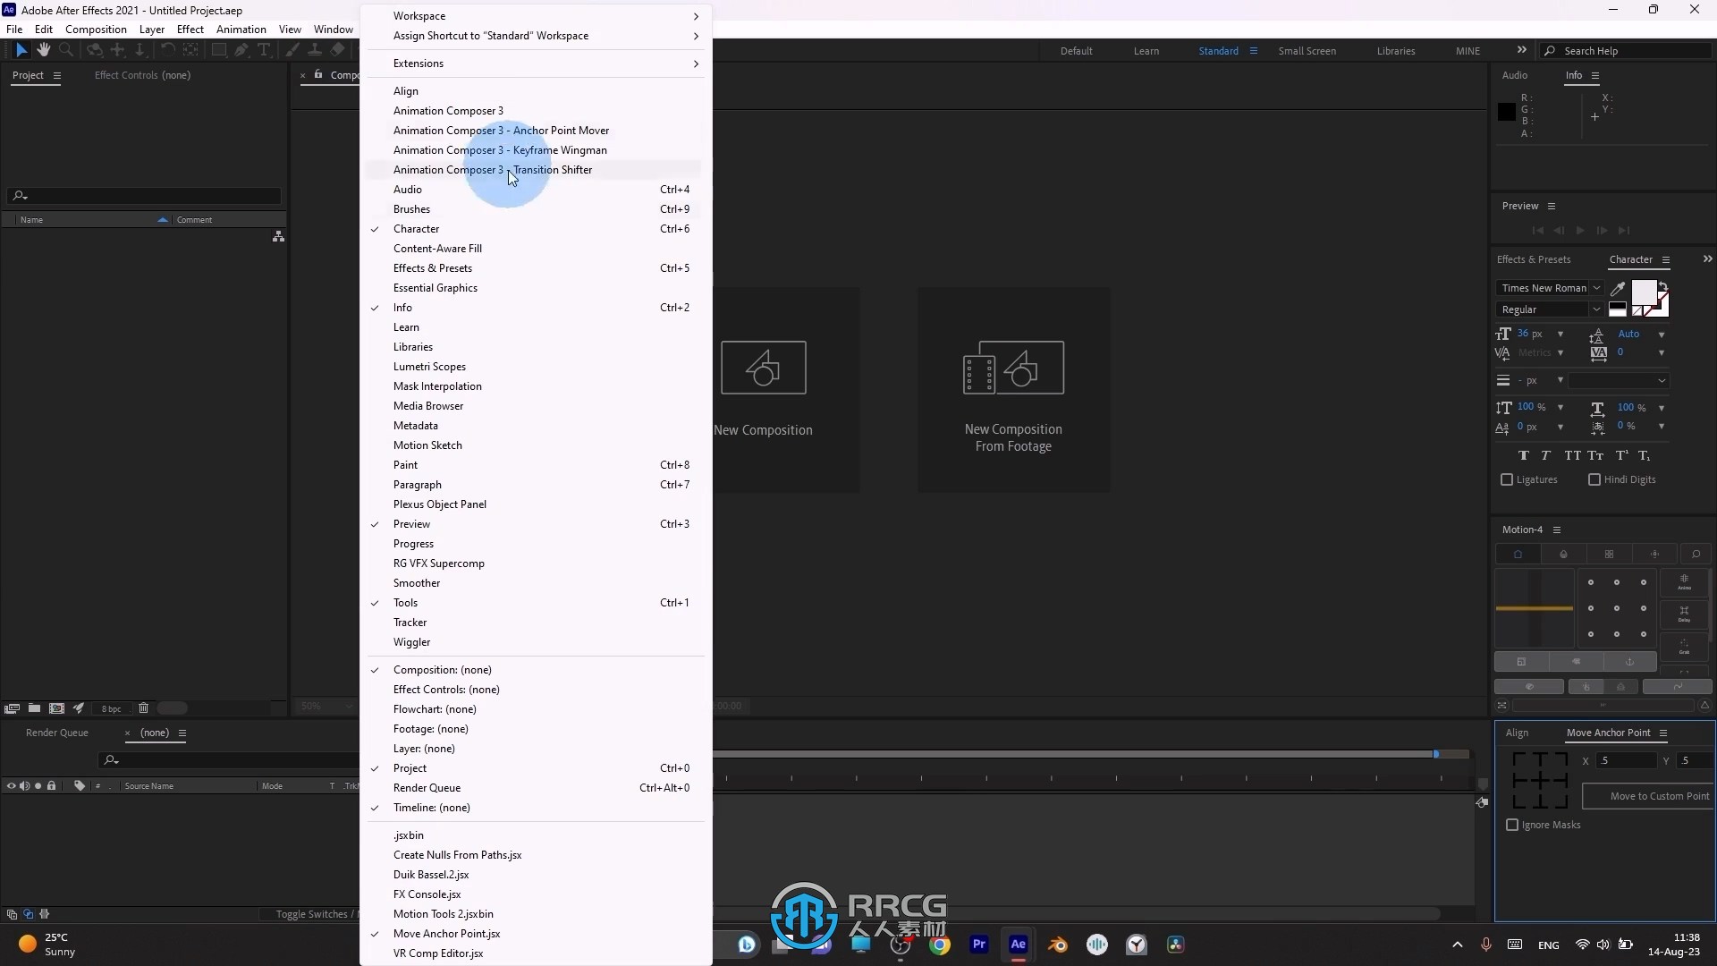The image size is (1717, 966).
Task: Open After Effects from the taskbar
Action: pos(1018,945)
